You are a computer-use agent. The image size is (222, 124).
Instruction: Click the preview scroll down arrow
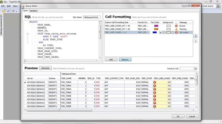coord(196,107)
